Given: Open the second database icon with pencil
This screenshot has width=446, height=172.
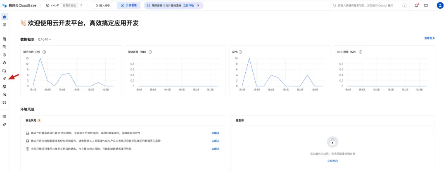Looking at the screenshot, I should (4, 47).
